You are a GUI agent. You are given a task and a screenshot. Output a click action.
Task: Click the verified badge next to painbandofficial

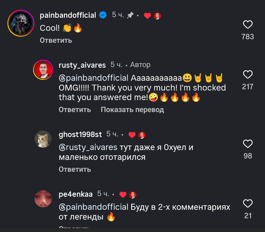pyautogui.click(x=103, y=16)
